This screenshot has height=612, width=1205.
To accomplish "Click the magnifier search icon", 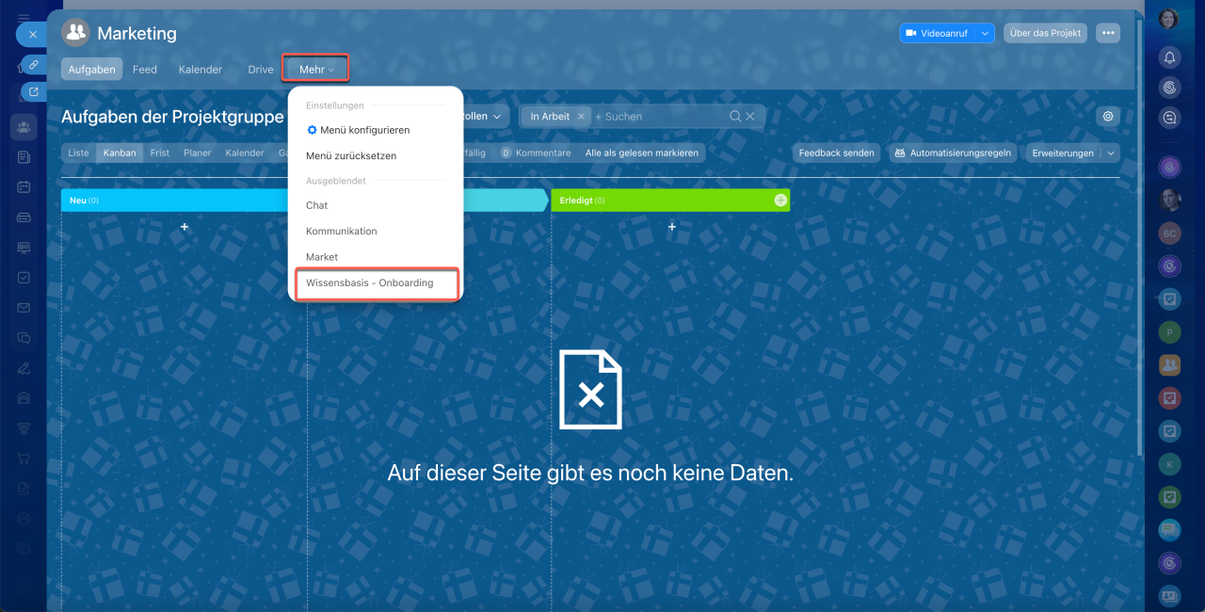I will [735, 117].
